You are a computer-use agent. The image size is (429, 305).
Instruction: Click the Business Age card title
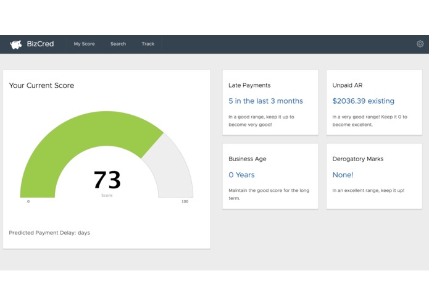tap(248, 159)
